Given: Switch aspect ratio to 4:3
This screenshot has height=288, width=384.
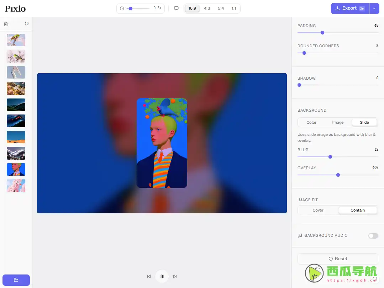Looking at the screenshot, I should point(207,8).
